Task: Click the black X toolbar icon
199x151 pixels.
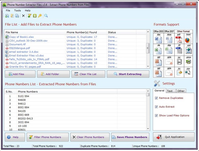Action: (x=23, y=16)
